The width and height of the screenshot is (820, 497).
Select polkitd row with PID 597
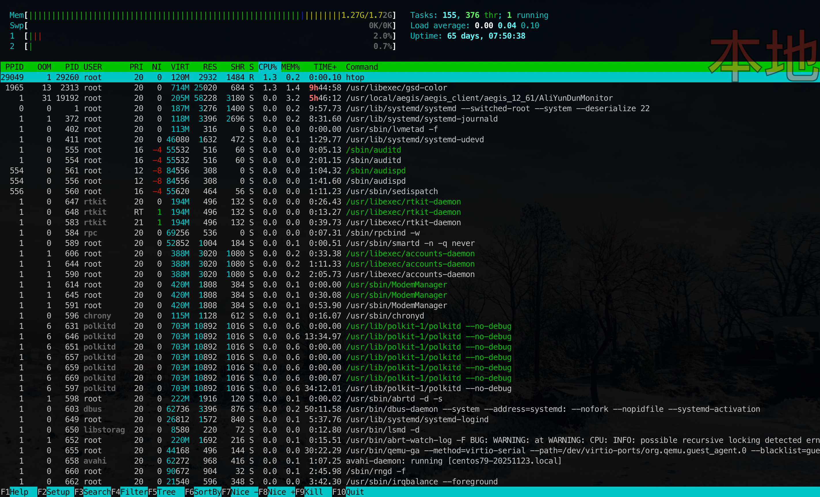(x=410, y=388)
